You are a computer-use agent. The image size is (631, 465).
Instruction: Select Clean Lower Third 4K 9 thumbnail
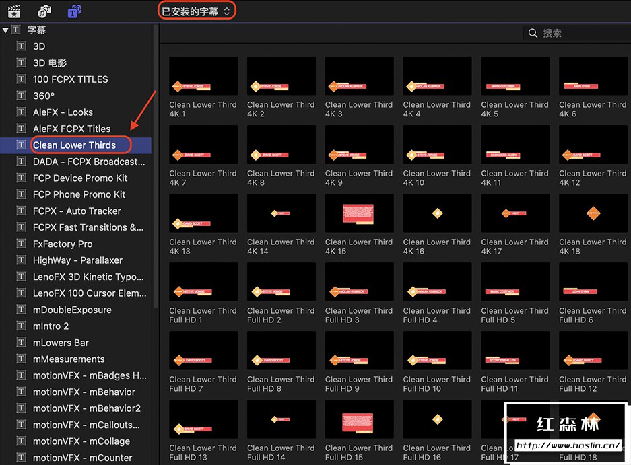[x=360, y=145]
